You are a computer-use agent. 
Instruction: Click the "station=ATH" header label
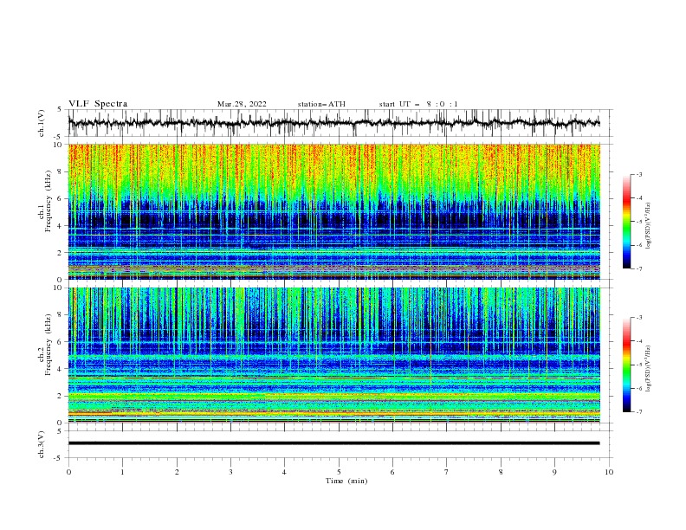point(321,104)
